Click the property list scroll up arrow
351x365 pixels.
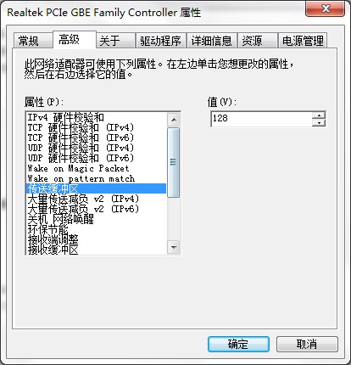(x=174, y=120)
